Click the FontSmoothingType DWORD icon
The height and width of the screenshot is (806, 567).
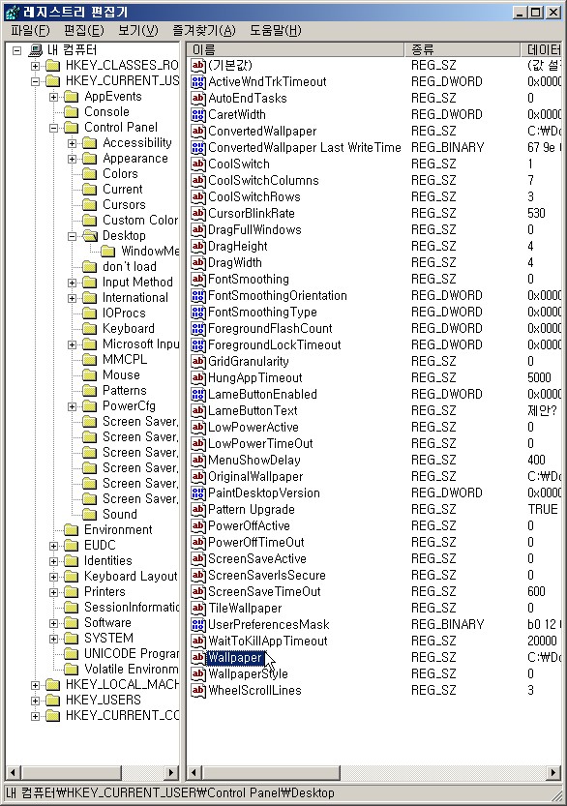[198, 312]
